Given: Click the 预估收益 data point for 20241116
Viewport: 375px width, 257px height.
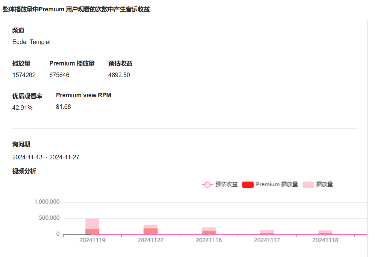Looking at the screenshot, I should click(x=209, y=234).
